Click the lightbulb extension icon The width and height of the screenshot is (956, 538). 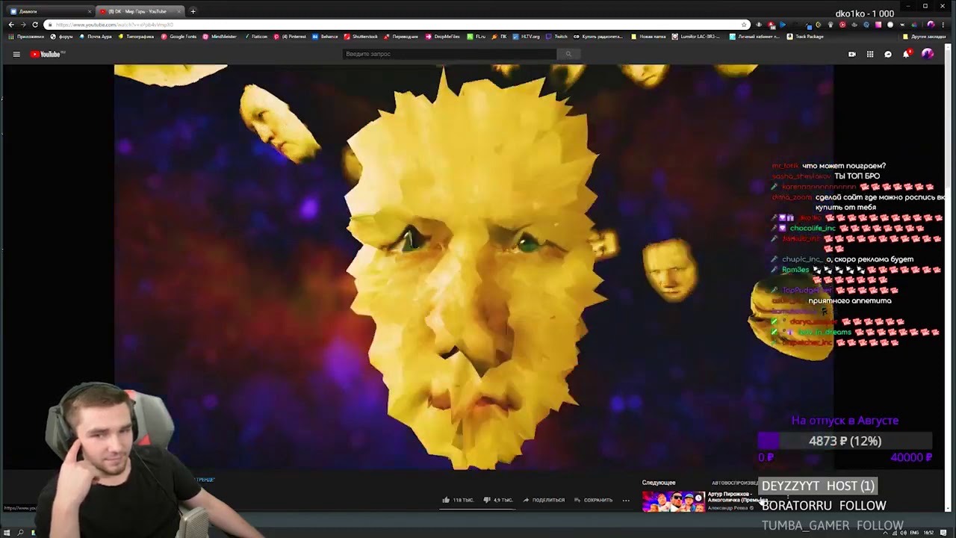[831, 25]
